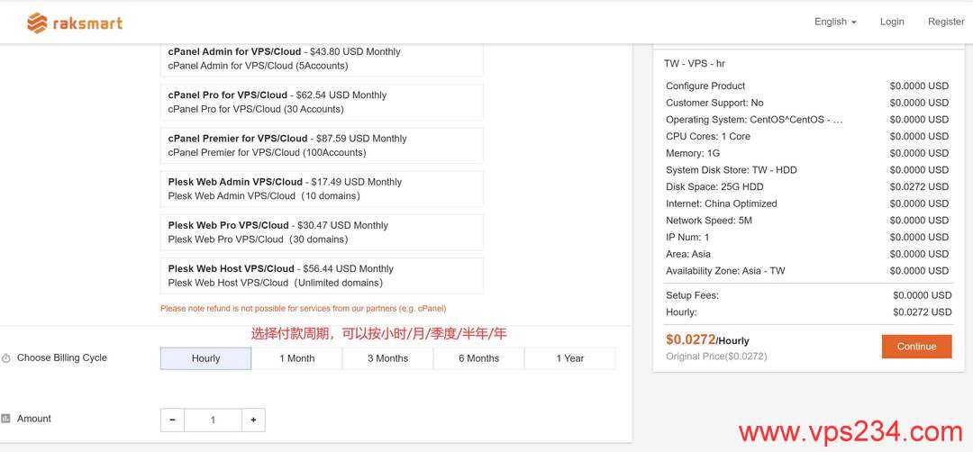Click 'IP Num: 1' summary row
973x452 pixels.
(x=807, y=237)
